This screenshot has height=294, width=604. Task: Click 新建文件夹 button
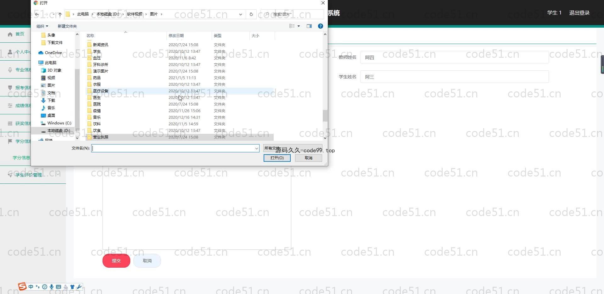(67, 26)
